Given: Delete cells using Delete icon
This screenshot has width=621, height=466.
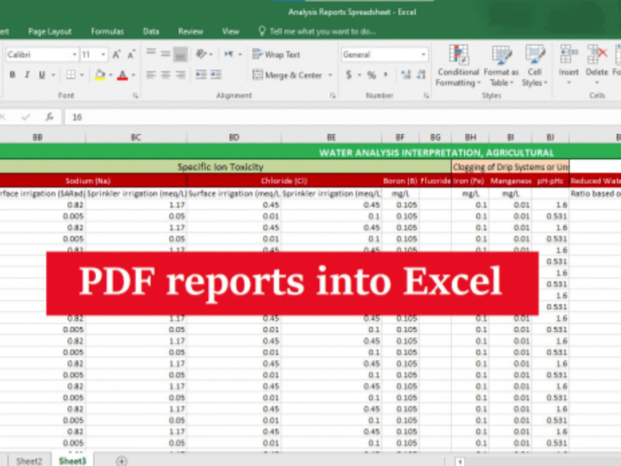Looking at the screenshot, I should (x=597, y=62).
